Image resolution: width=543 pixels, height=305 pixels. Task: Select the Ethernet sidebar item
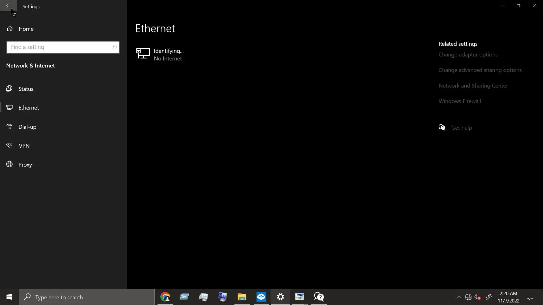pyautogui.click(x=29, y=108)
